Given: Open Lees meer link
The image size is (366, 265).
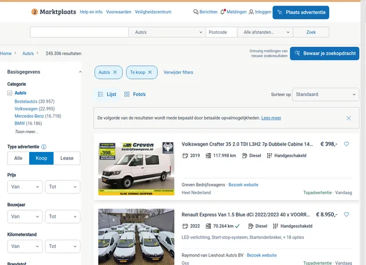Looking at the screenshot, I should pos(271,118).
